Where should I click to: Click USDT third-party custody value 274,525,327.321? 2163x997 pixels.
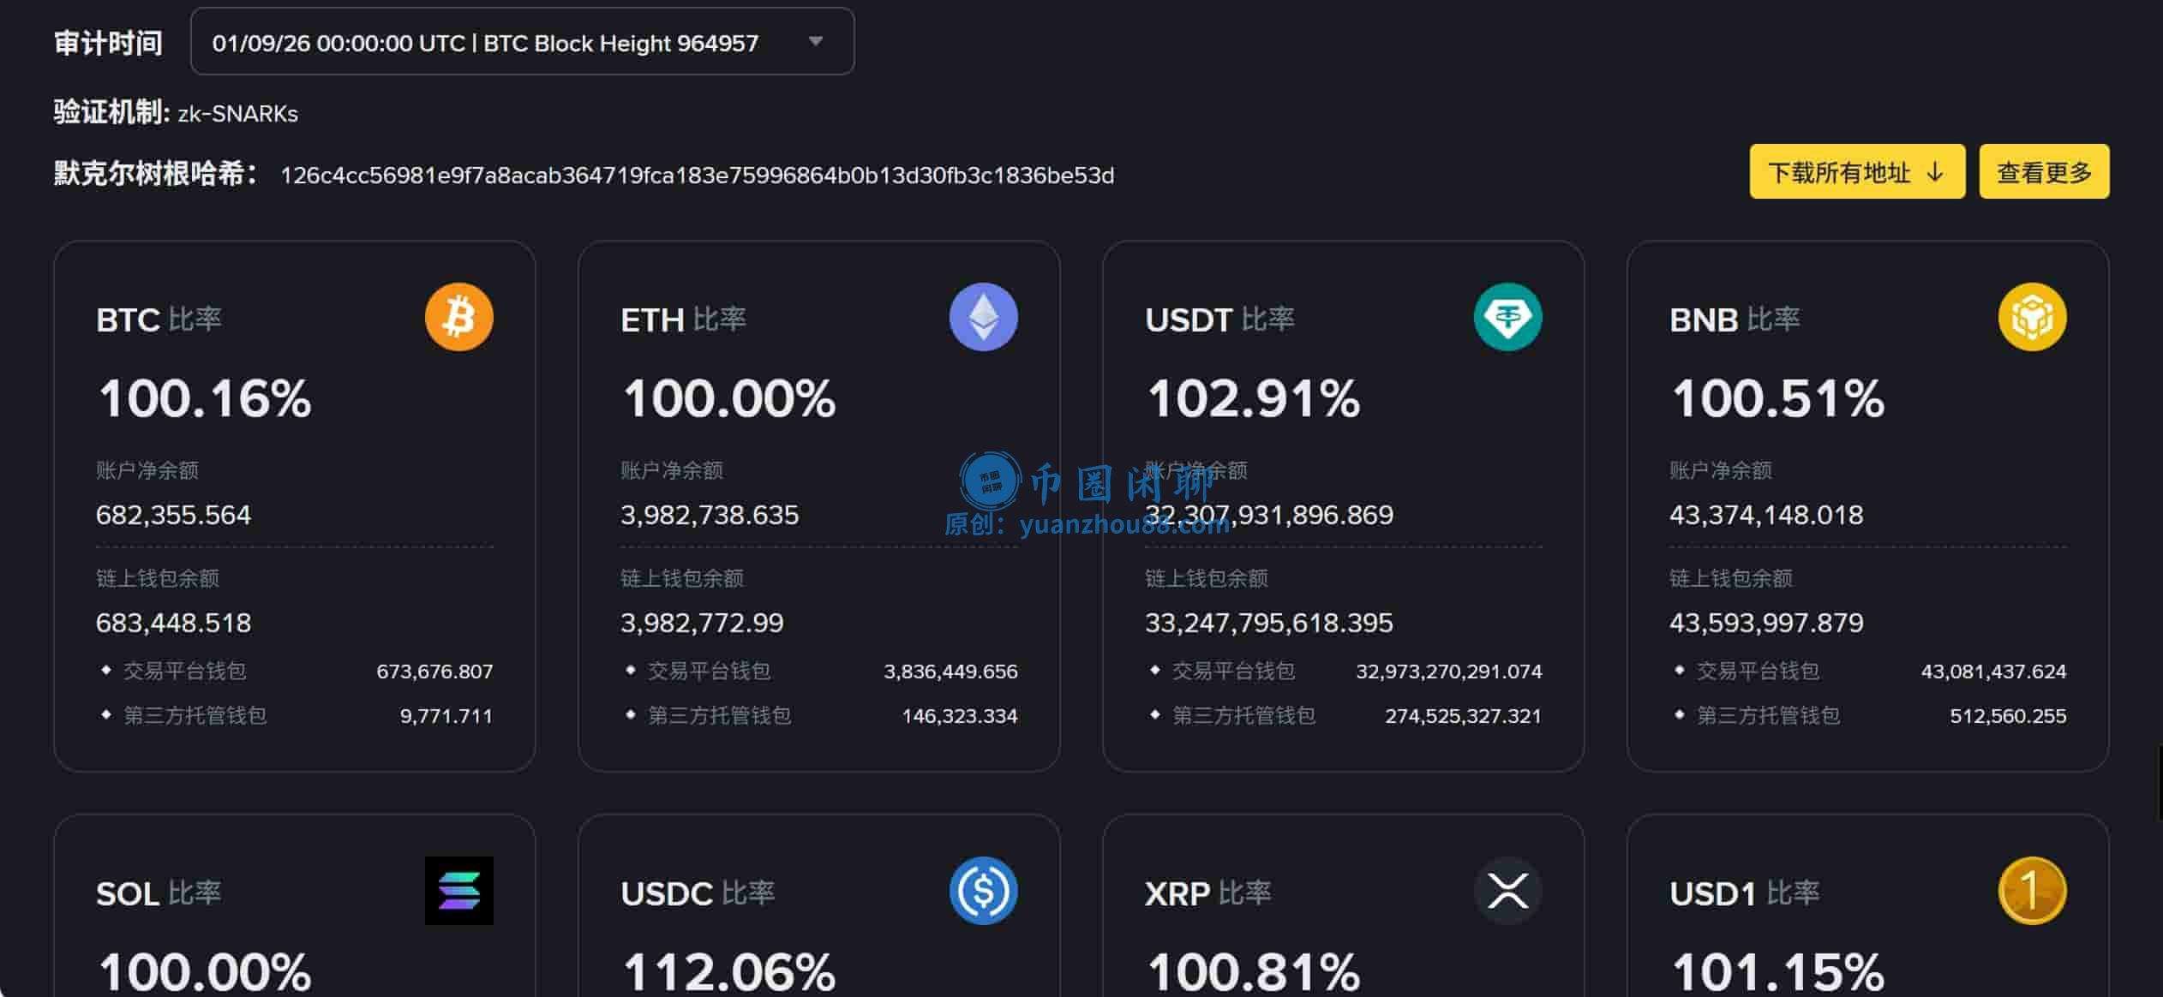1464,716
